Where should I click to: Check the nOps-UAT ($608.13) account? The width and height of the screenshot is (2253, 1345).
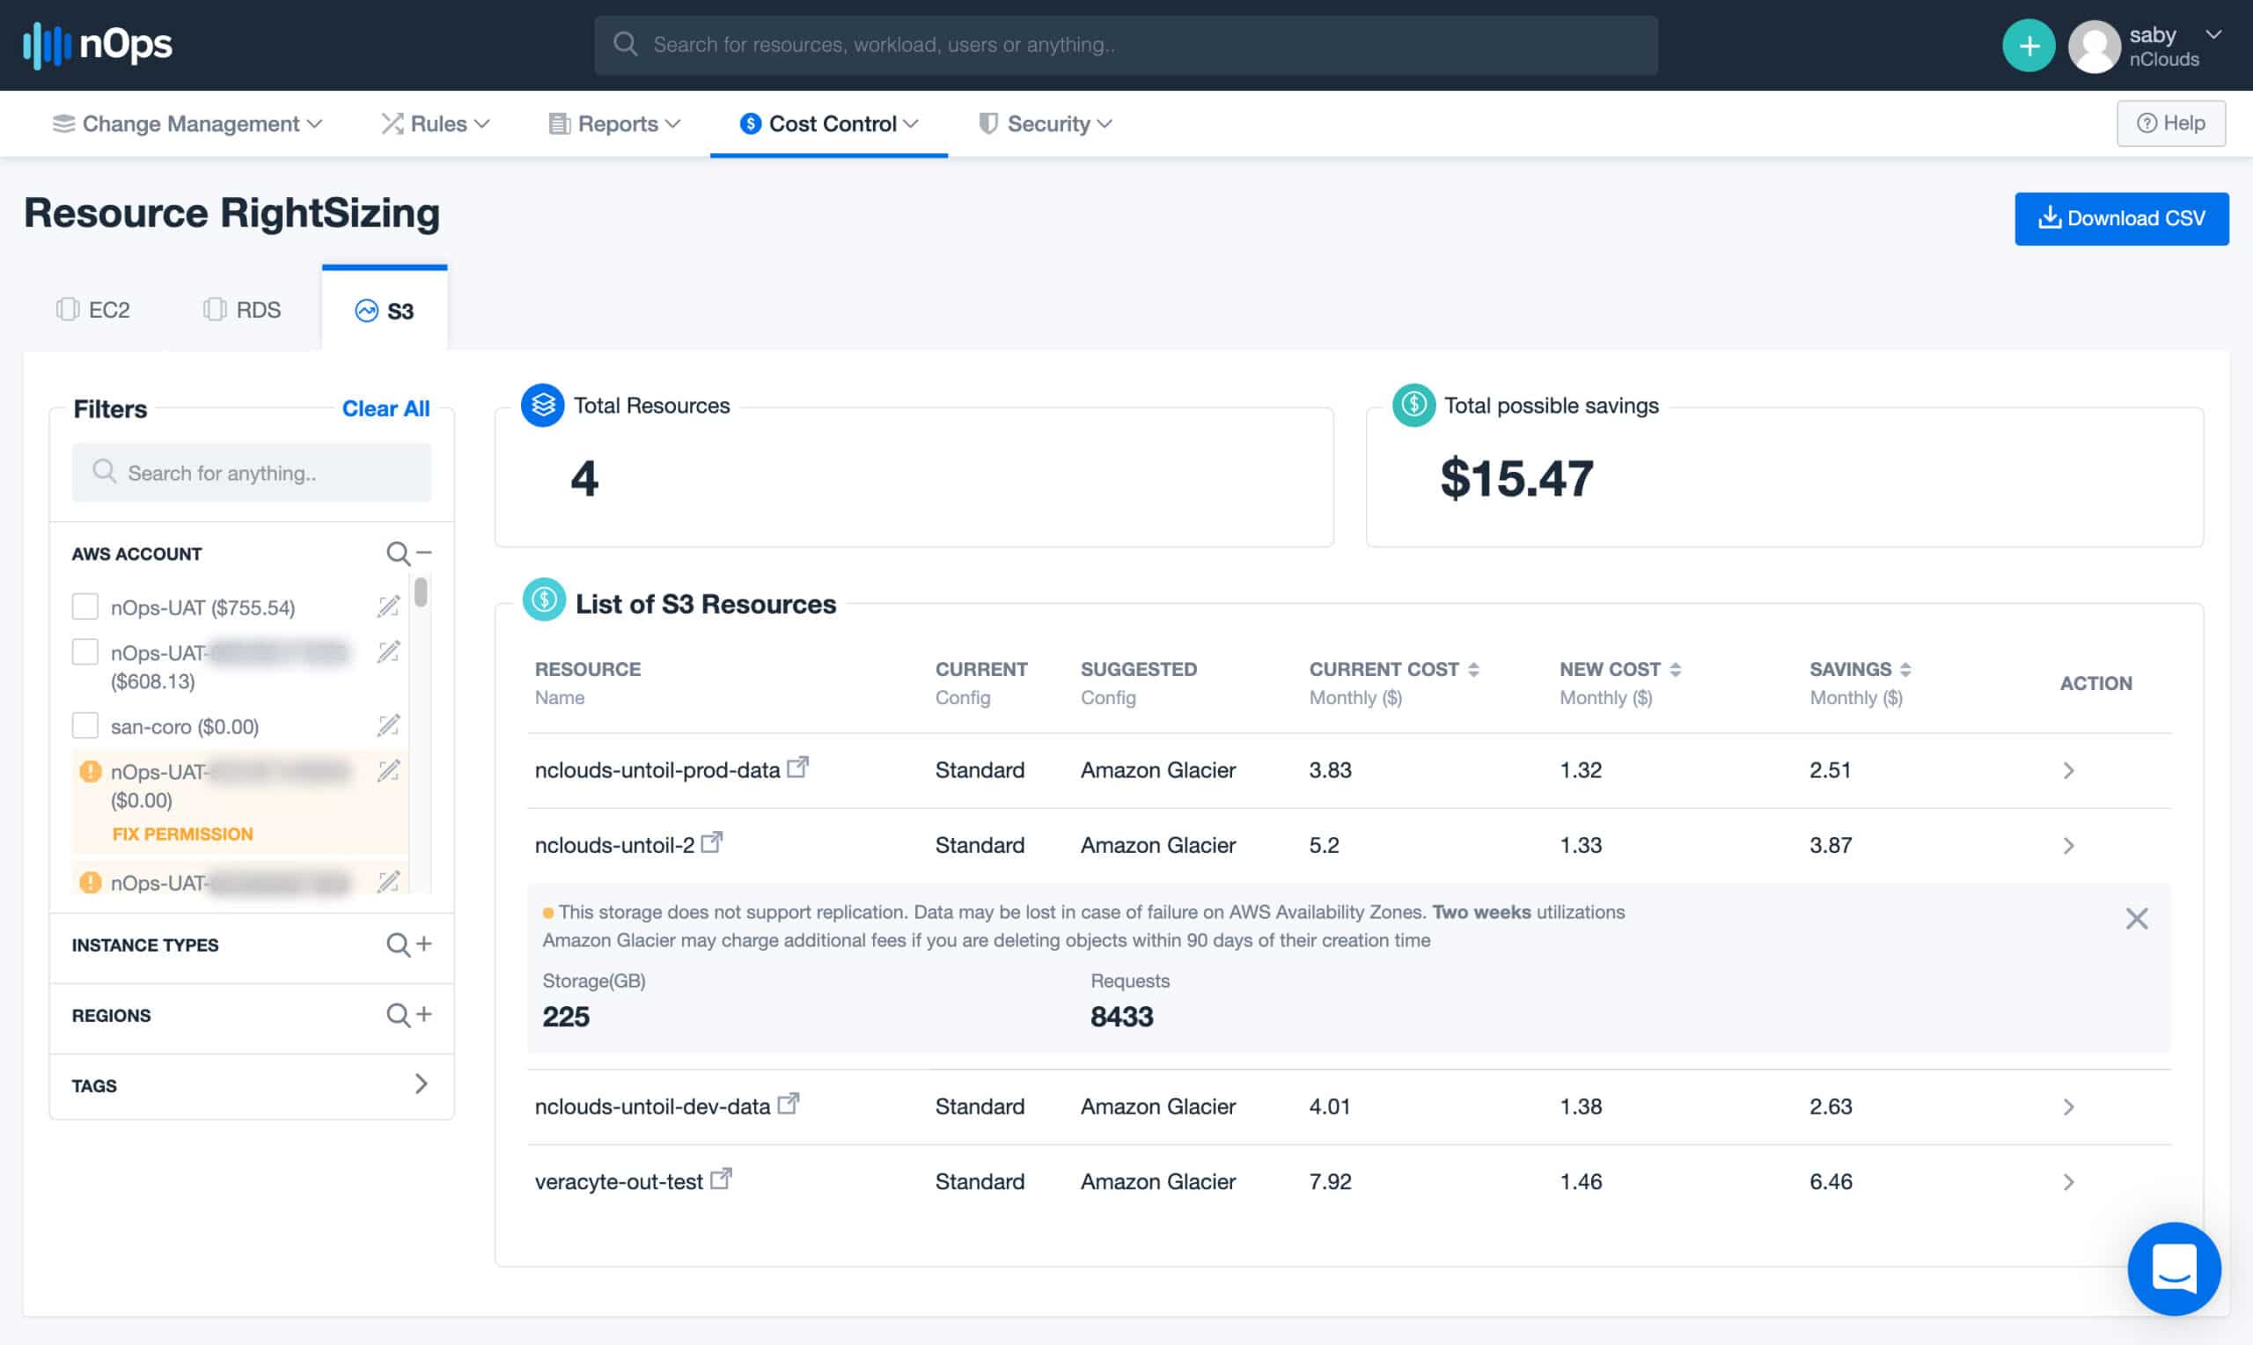point(85,651)
